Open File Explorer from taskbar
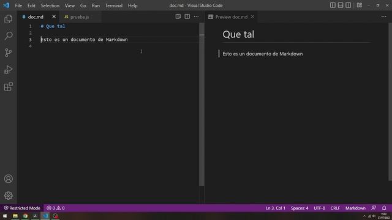 (15, 216)
